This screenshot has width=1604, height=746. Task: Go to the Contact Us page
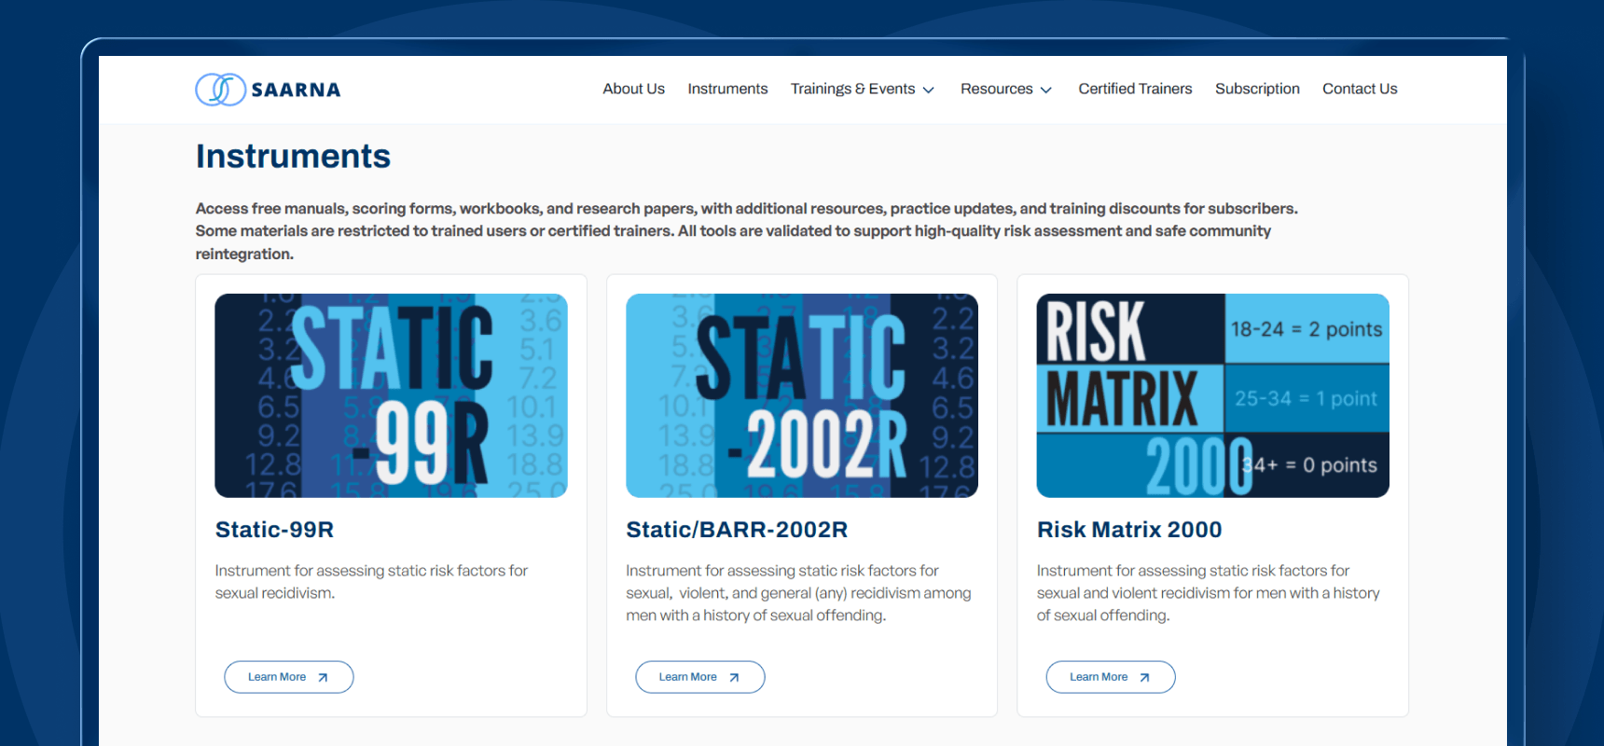[x=1360, y=89]
